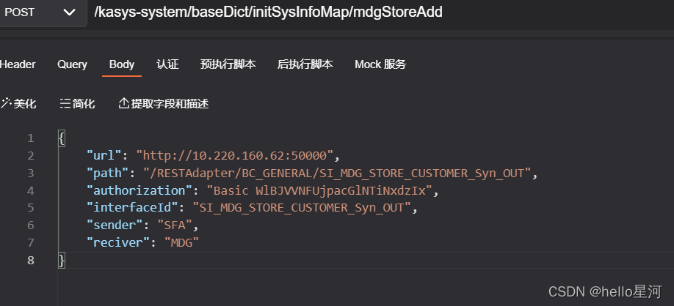The width and height of the screenshot is (674, 306).
Task: Open the 认证 tab
Action: [x=167, y=64]
